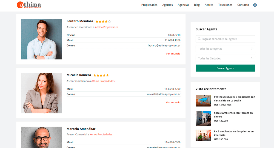Open Micaela Romero's profile photo

(x=41, y=93)
